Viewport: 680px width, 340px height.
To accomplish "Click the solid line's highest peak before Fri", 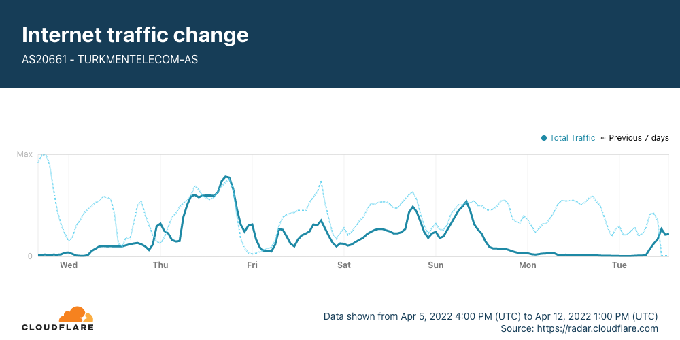I will pos(226,177).
